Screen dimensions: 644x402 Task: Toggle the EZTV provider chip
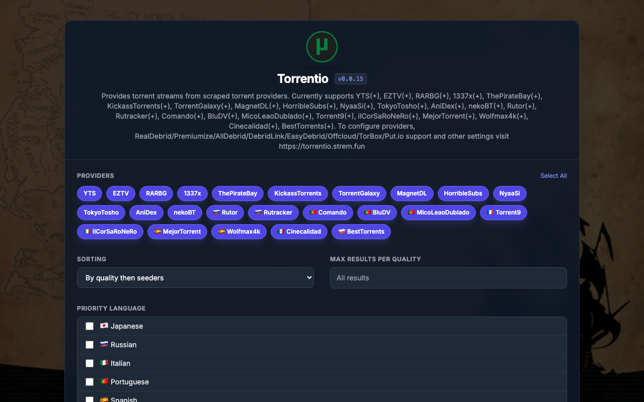(x=121, y=193)
